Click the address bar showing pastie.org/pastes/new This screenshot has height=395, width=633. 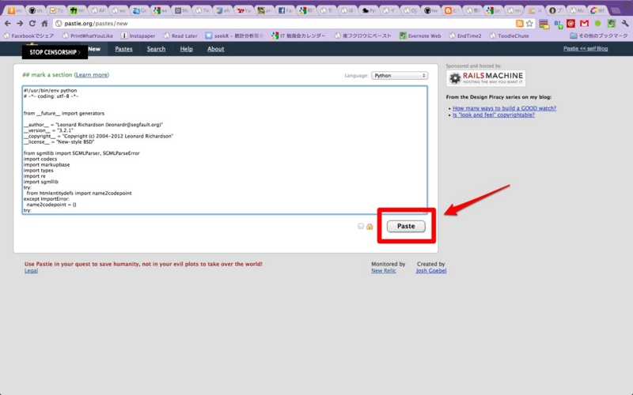pyautogui.click(x=282, y=24)
